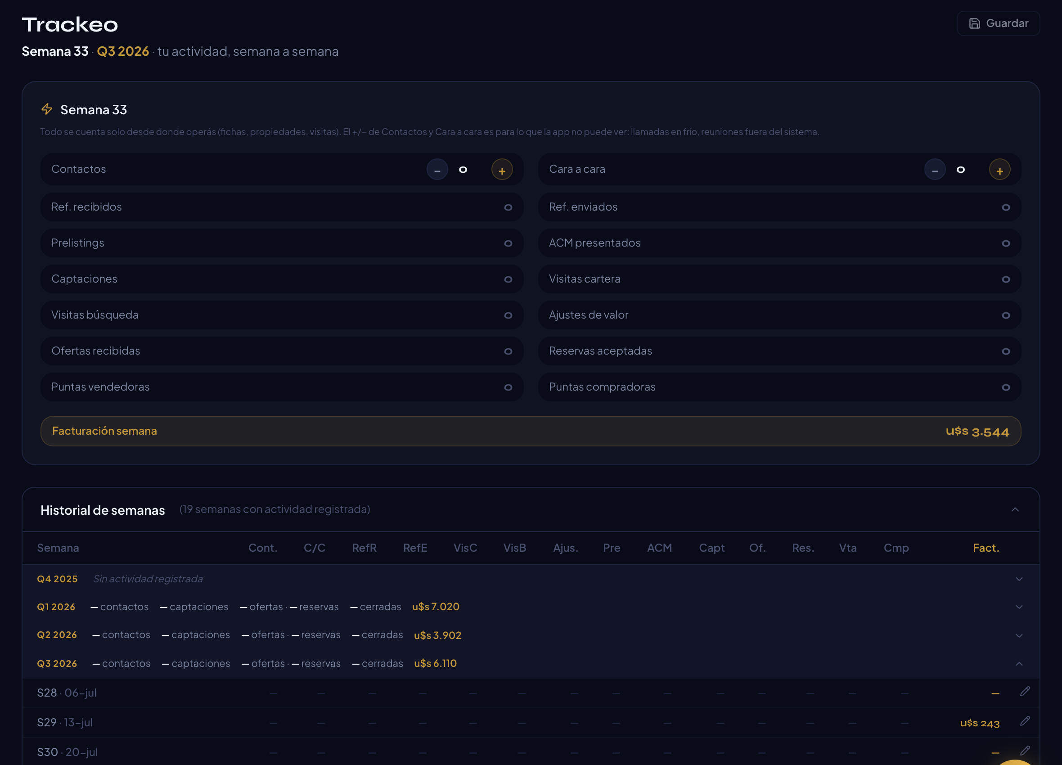
Task: Edit week S28 with pencil icon
Action: coord(1025,692)
